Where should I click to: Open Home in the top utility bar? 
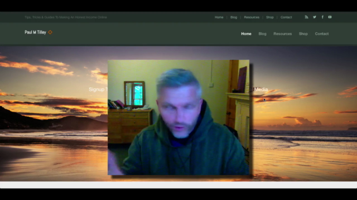click(x=219, y=17)
